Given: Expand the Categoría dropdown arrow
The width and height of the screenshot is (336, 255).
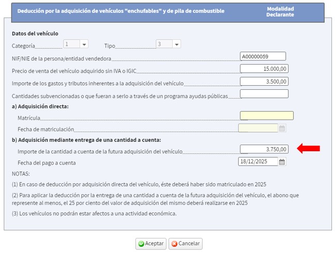Looking at the screenshot, I should (x=84, y=44).
